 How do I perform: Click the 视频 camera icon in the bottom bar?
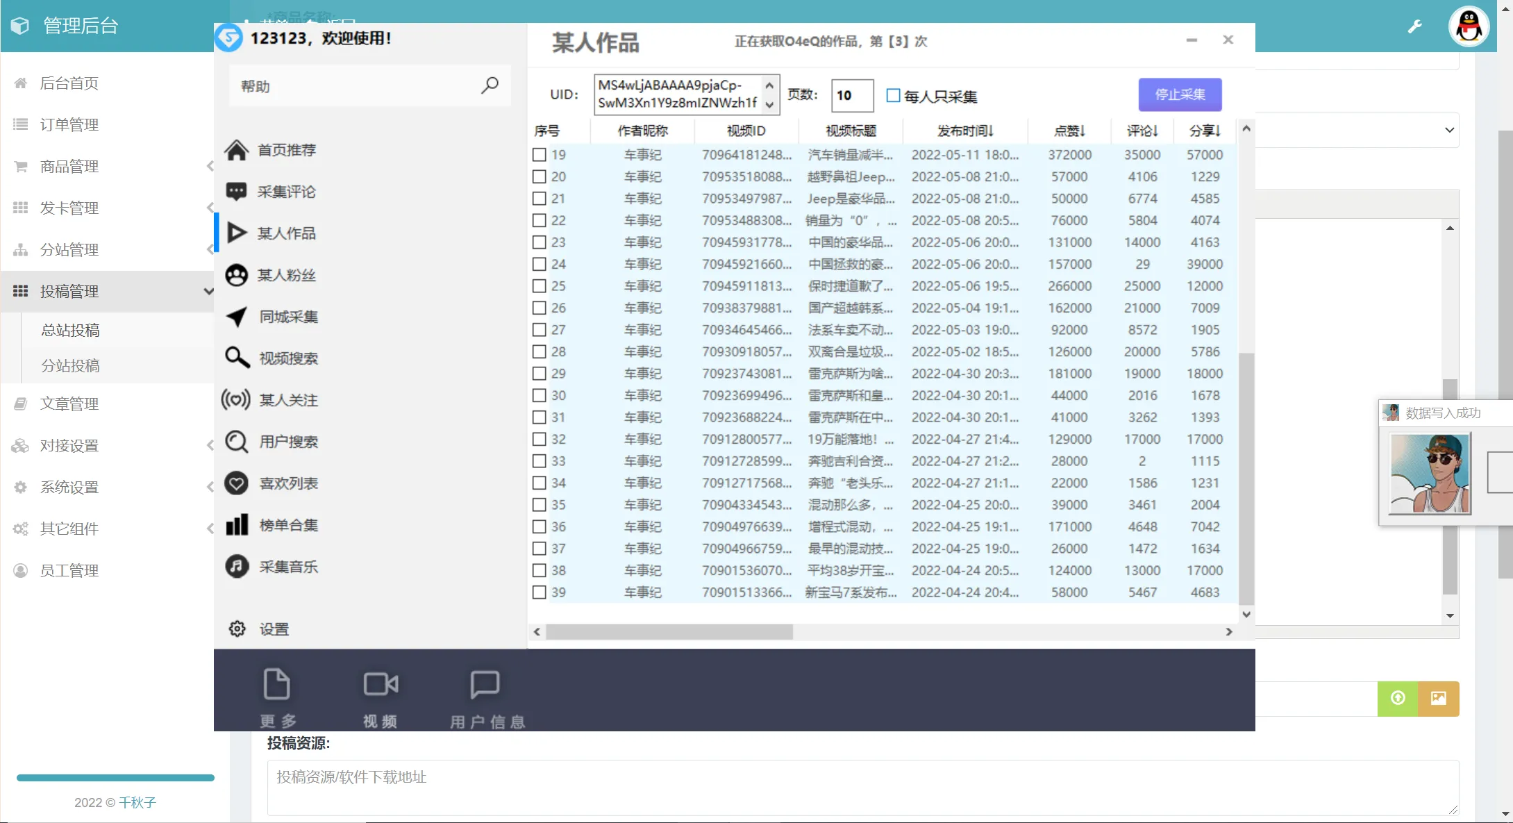click(381, 685)
